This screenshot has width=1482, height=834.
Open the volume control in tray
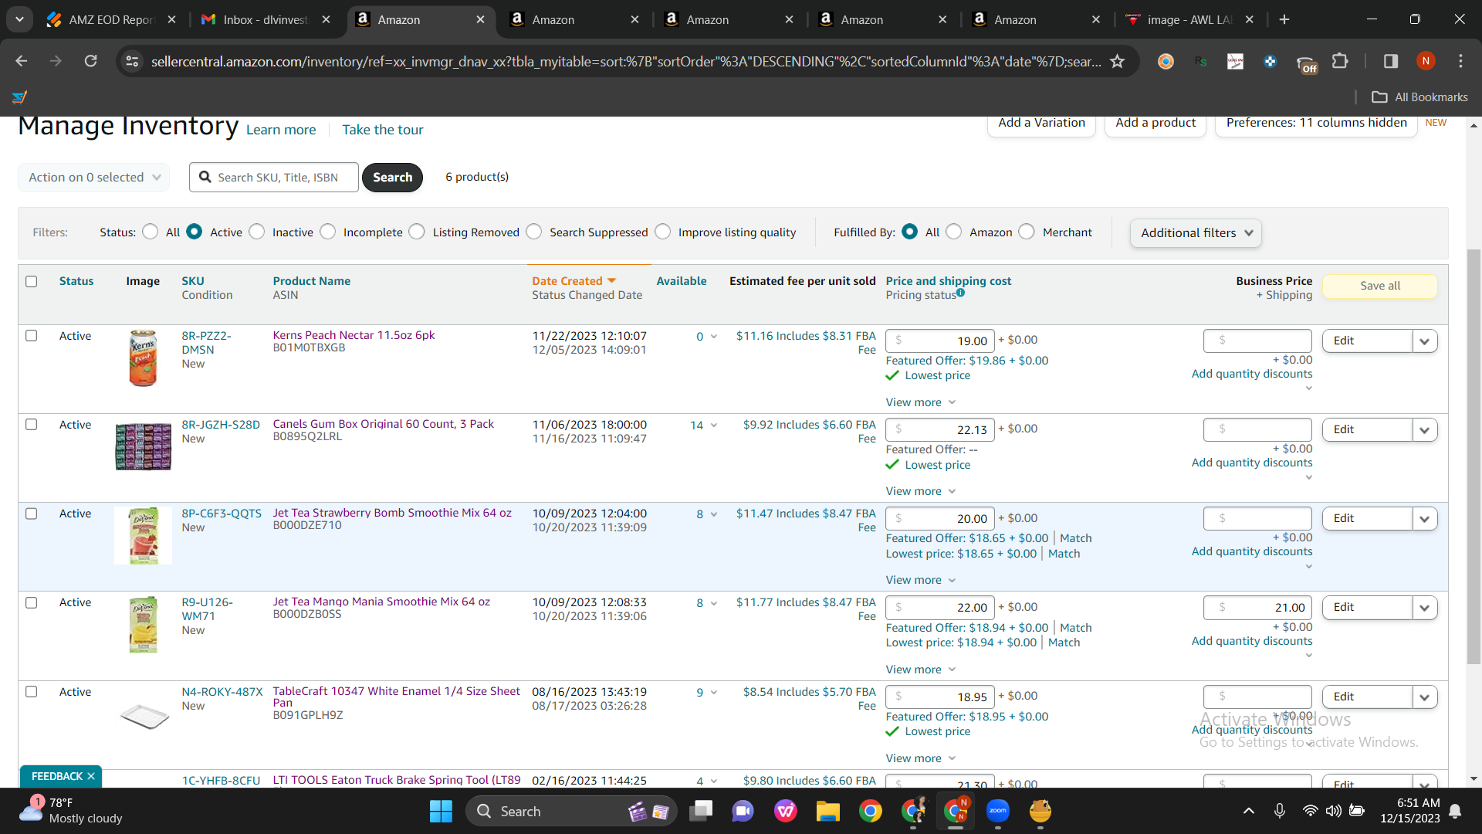(x=1333, y=811)
